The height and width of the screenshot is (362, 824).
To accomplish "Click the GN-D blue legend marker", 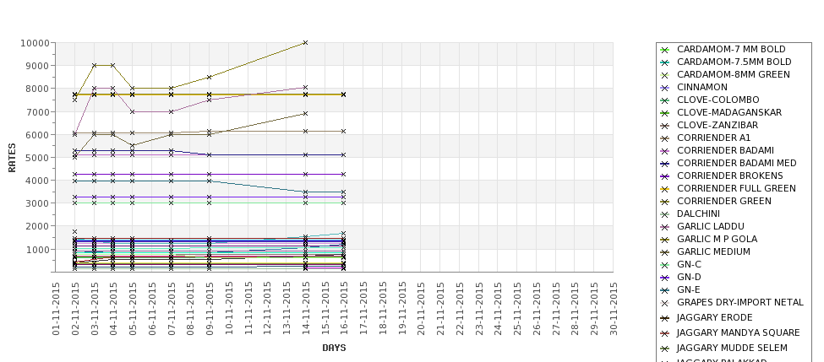I will (664, 278).
